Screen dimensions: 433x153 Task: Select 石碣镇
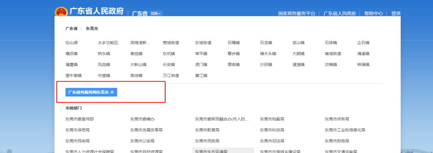(234, 43)
